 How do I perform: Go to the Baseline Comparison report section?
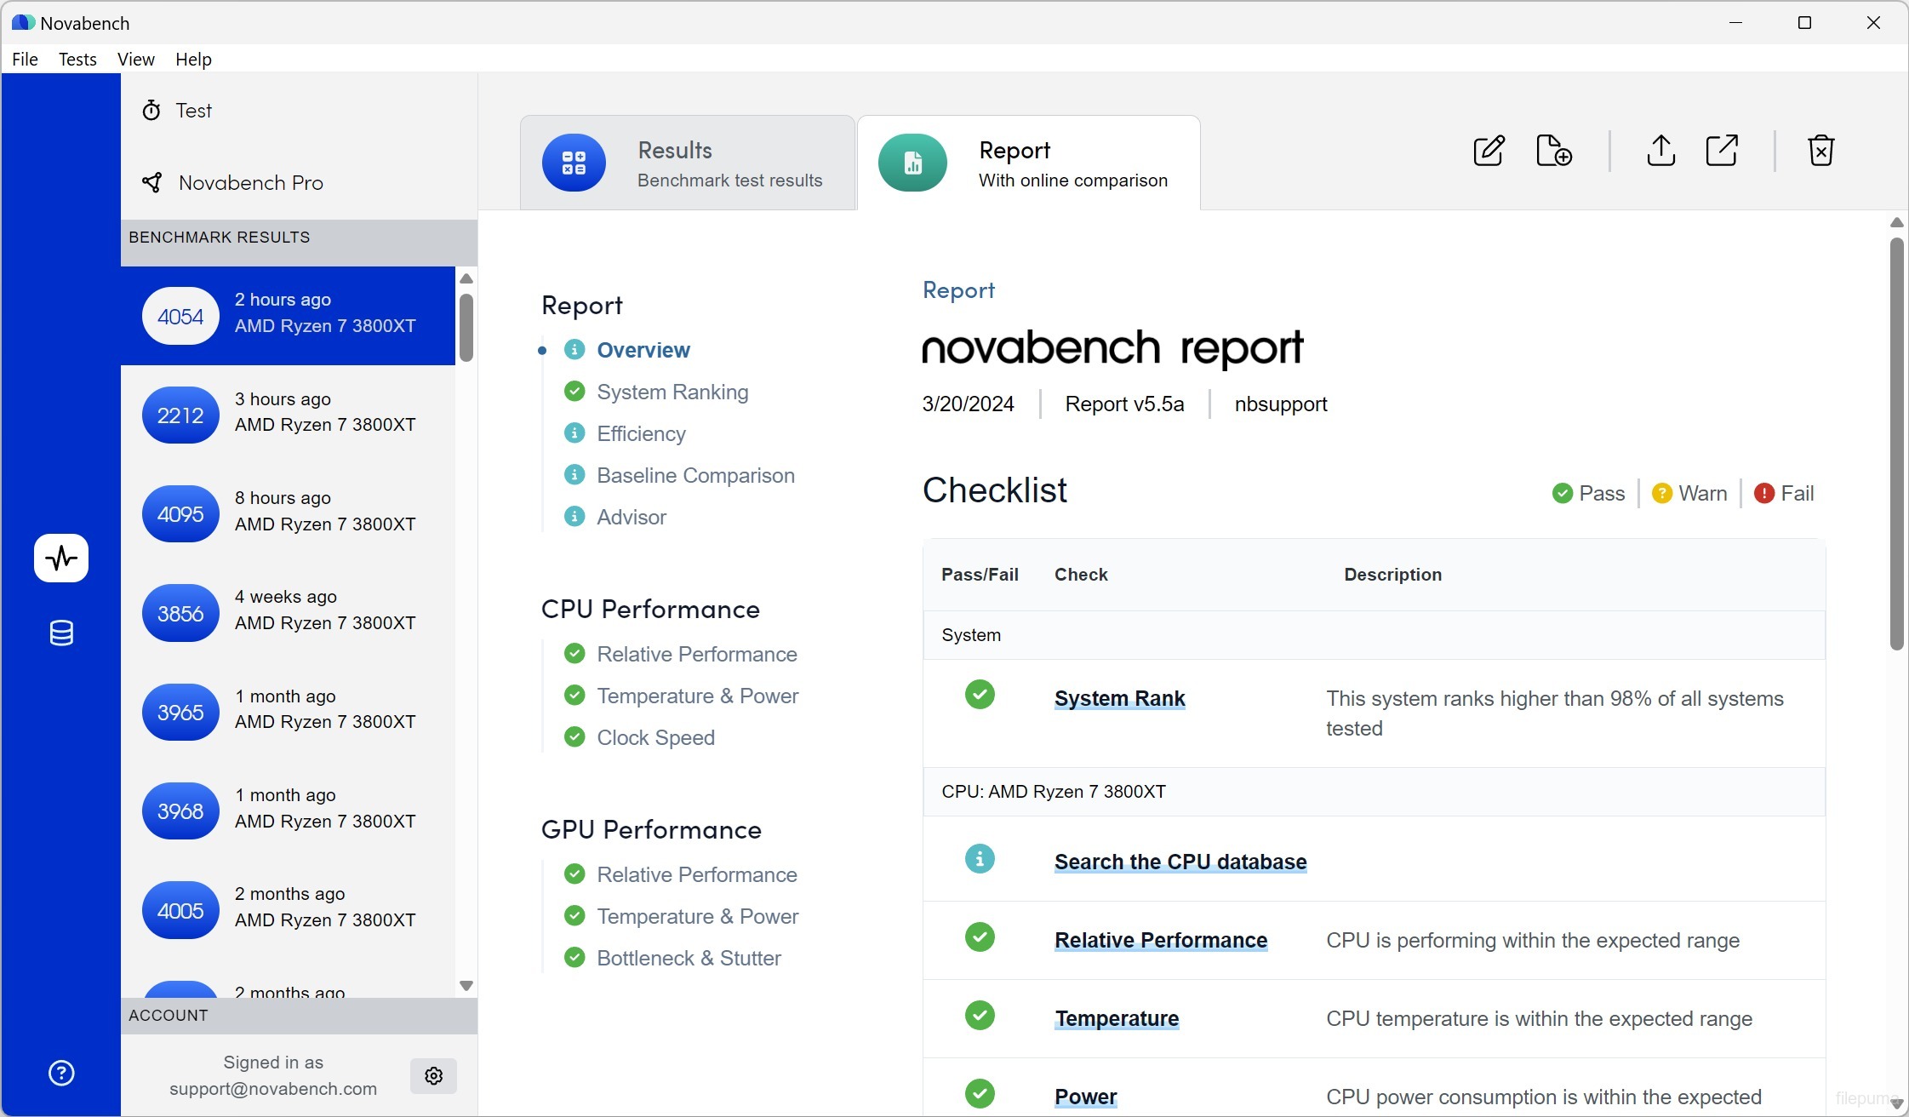[695, 475]
